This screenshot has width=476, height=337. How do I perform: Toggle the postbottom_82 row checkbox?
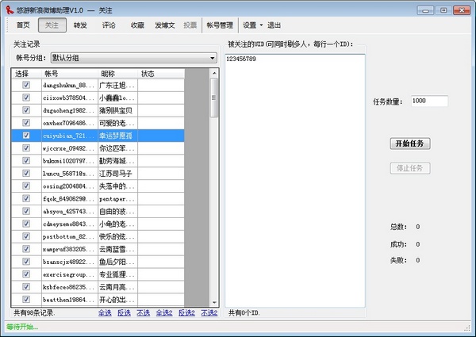coord(26,236)
